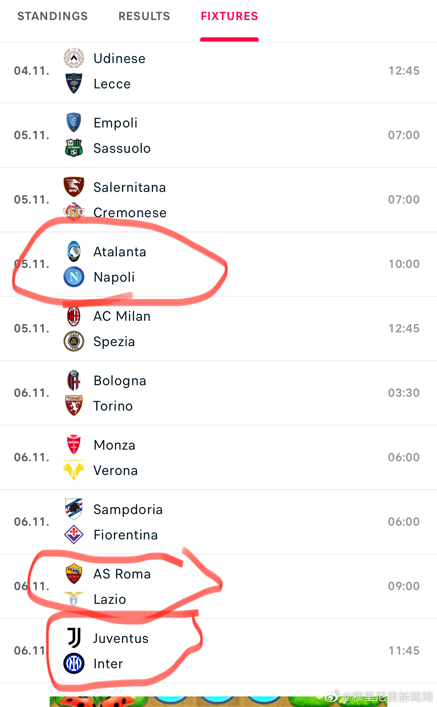Open the Bologna team link

coord(120,381)
